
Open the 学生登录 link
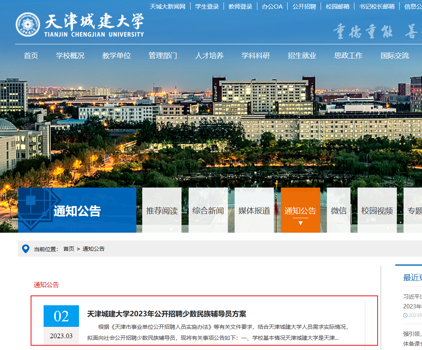(x=207, y=6)
